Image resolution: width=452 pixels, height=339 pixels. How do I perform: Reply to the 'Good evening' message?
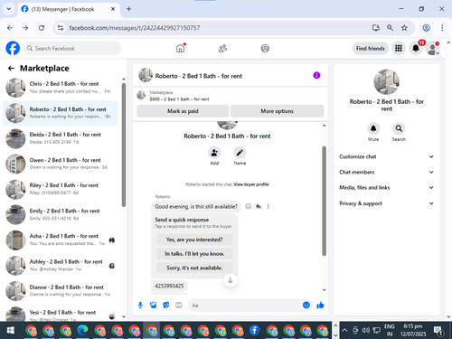pyautogui.click(x=259, y=206)
